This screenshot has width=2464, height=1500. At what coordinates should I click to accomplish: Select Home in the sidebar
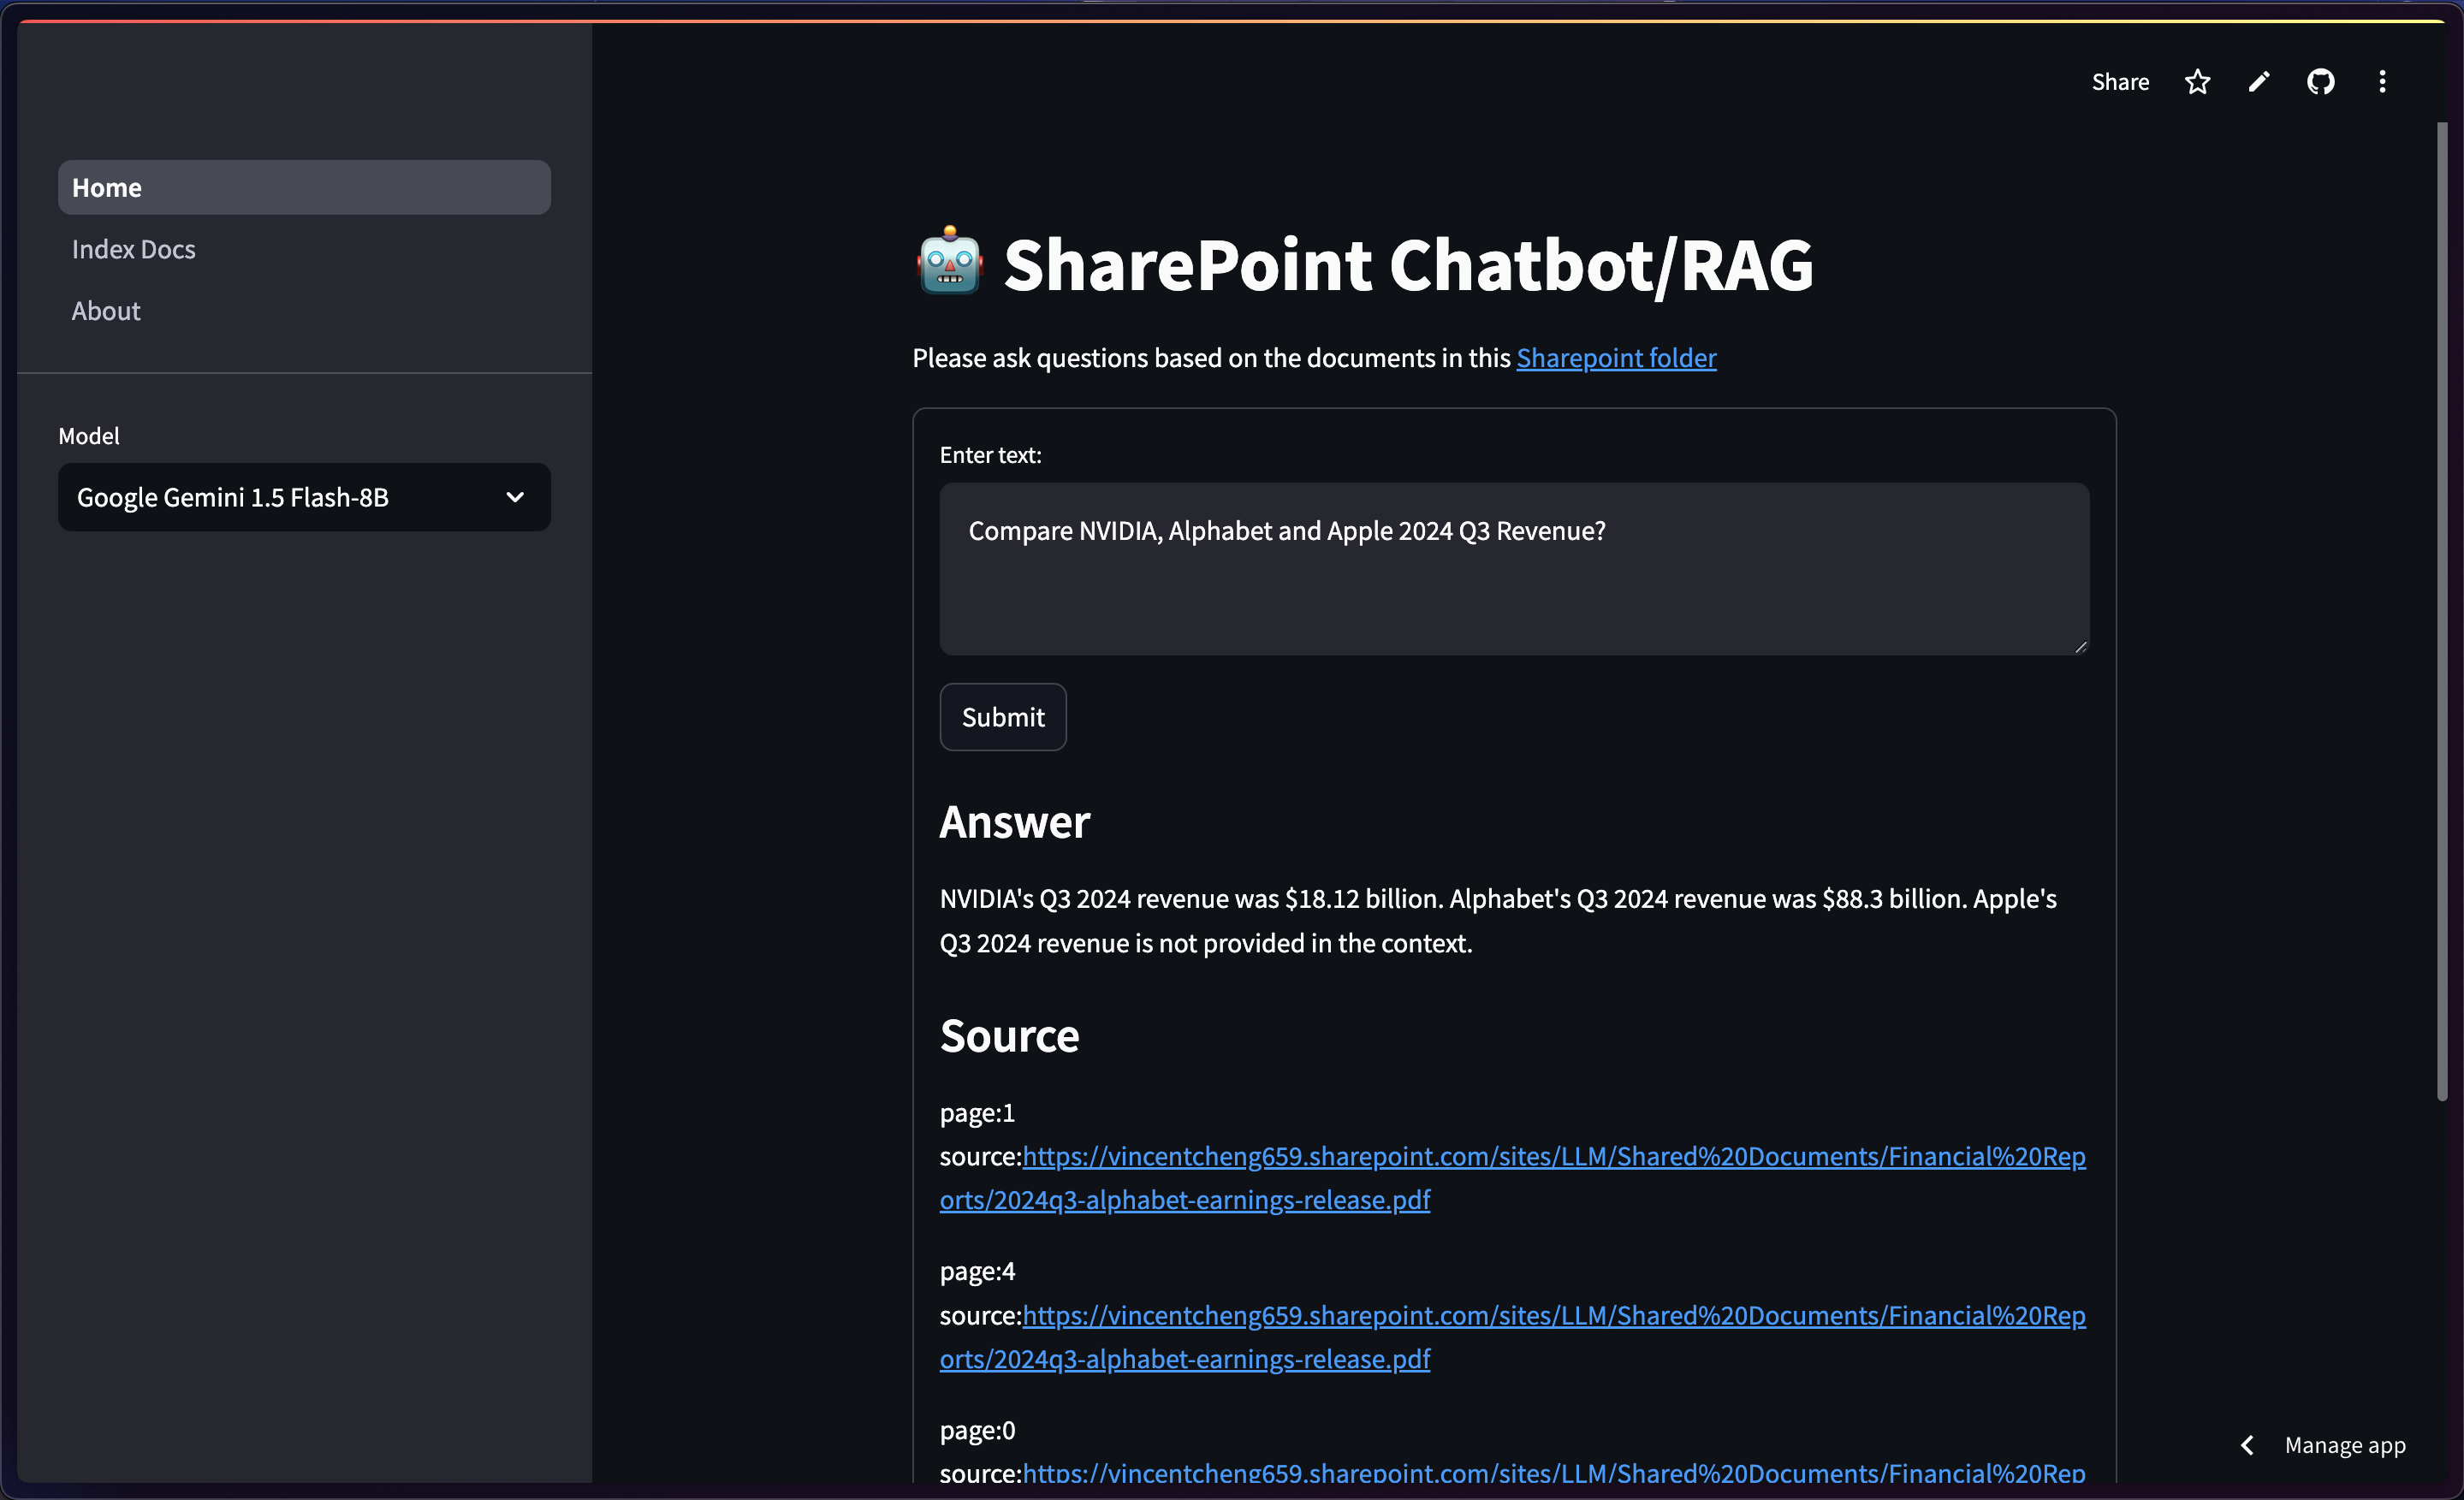click(x=304, y=187)
